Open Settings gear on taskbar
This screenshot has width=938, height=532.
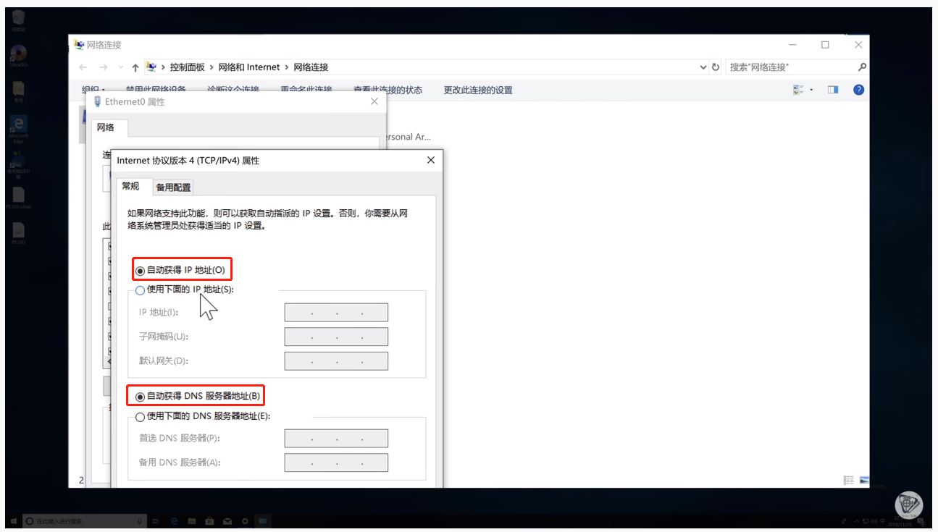[246, 520]
